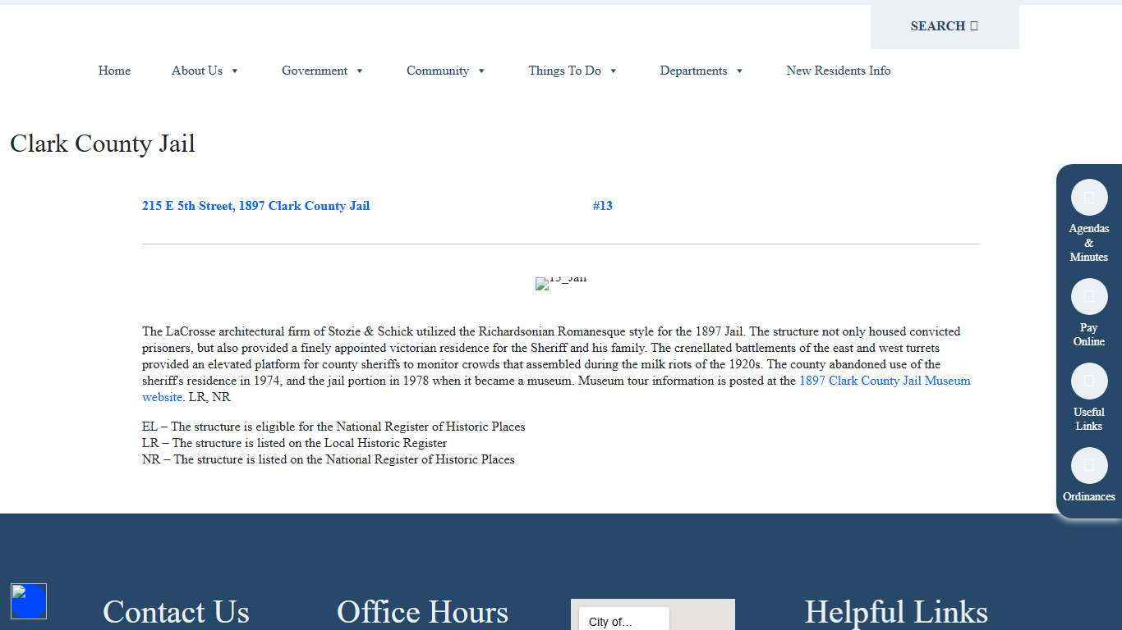Expand the Community dropdown arrow
This screenshot has width=1122, height=630.
pyautogui.click(x=481, y=71)
